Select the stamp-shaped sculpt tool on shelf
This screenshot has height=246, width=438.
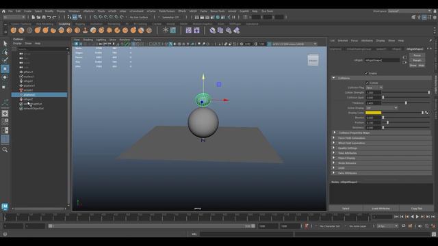[x=85, y=30]
